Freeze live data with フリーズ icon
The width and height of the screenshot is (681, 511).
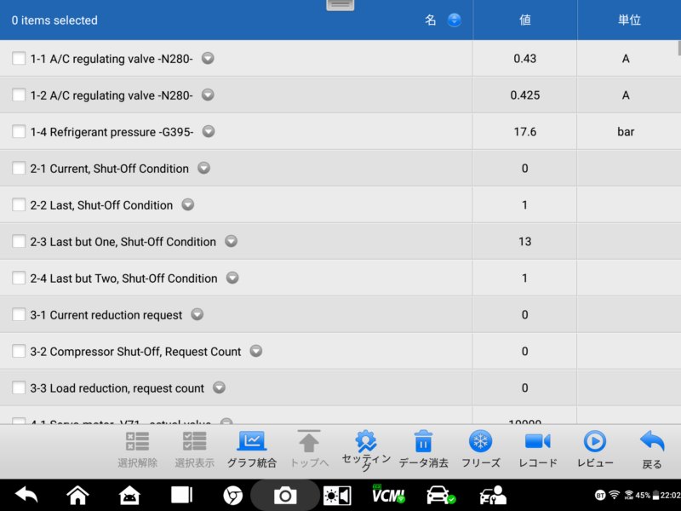[480, 449]
